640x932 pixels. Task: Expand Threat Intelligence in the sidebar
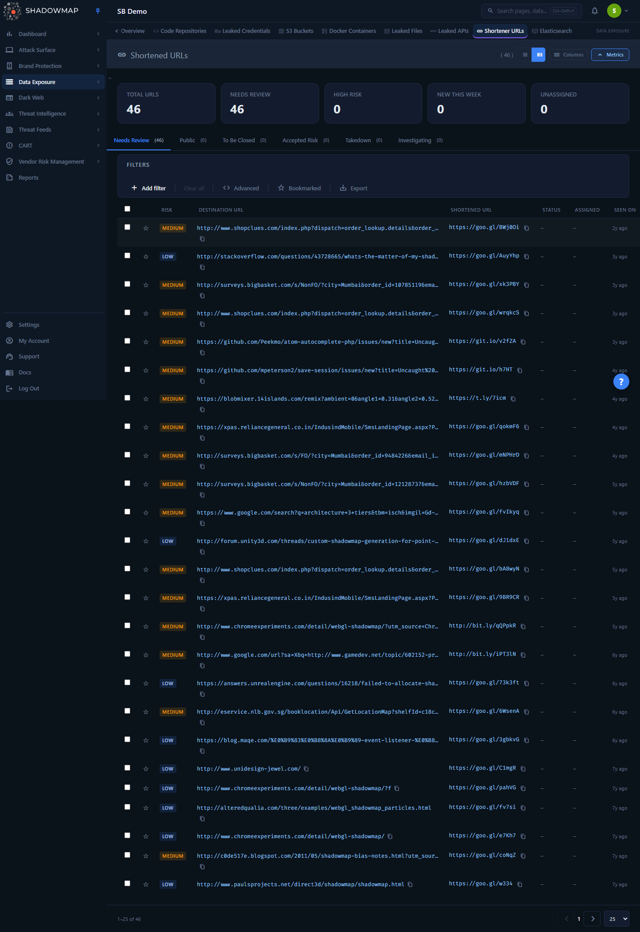53,114
